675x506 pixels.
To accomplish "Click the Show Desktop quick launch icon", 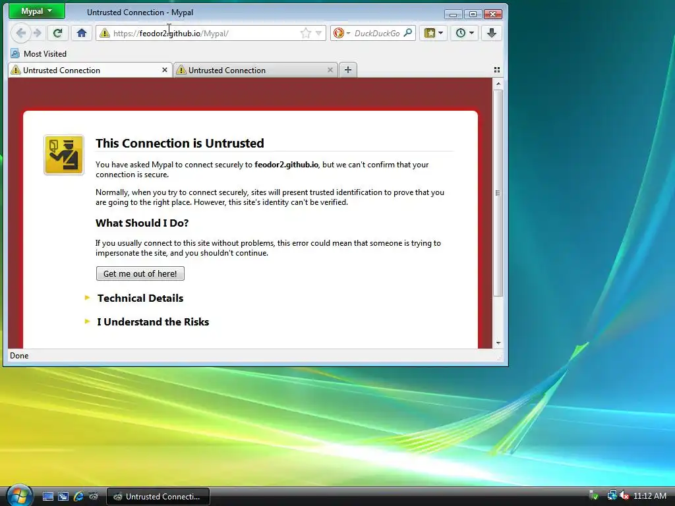I will pyautogui.click(x=47, y=496).
